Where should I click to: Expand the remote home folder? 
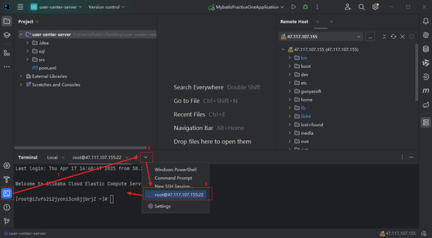[290, 100]
